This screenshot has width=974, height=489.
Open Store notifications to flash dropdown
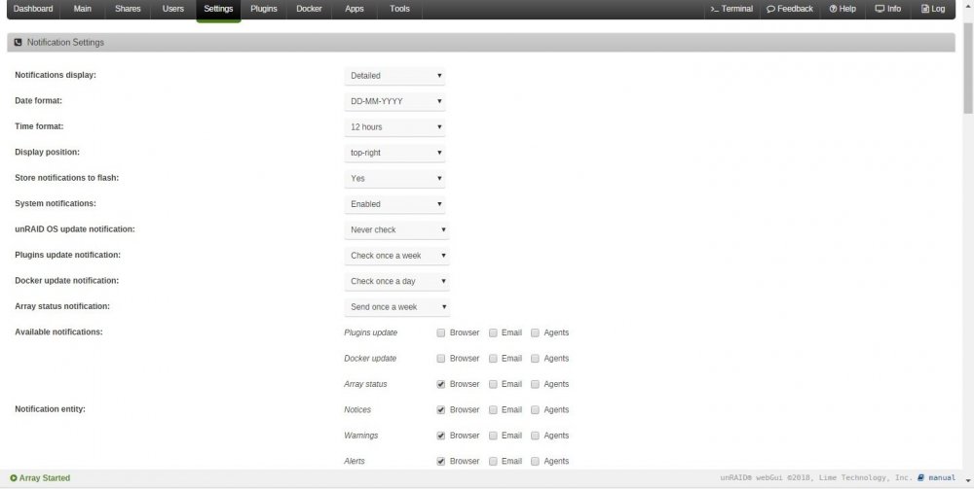tap(395, 179)
